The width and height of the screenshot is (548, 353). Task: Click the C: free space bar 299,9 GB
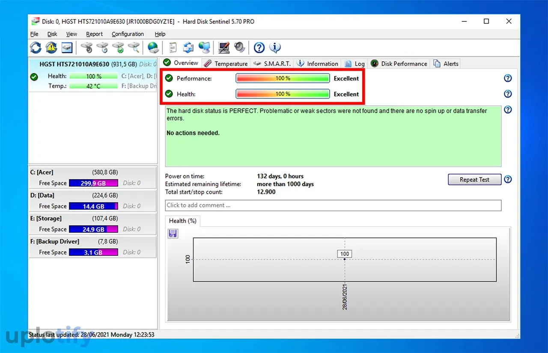(93, 183)
